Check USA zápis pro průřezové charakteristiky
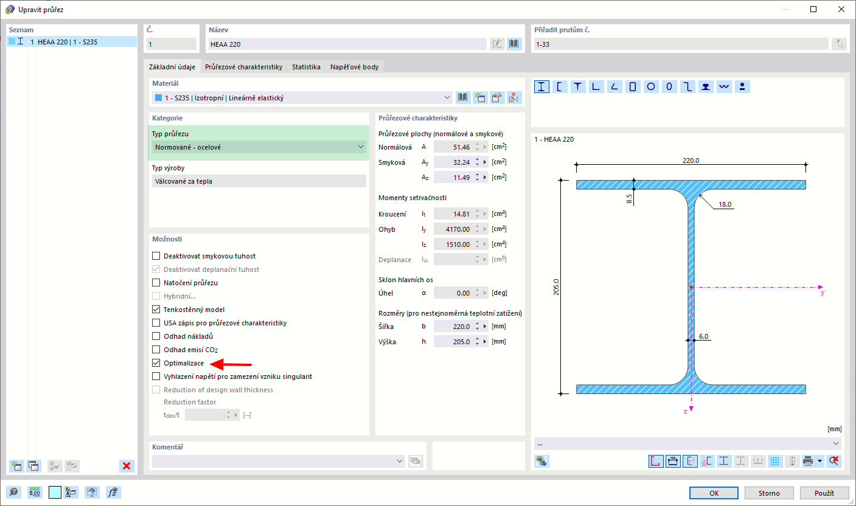Viewport: 856px width, 506px height. (156, 323)
